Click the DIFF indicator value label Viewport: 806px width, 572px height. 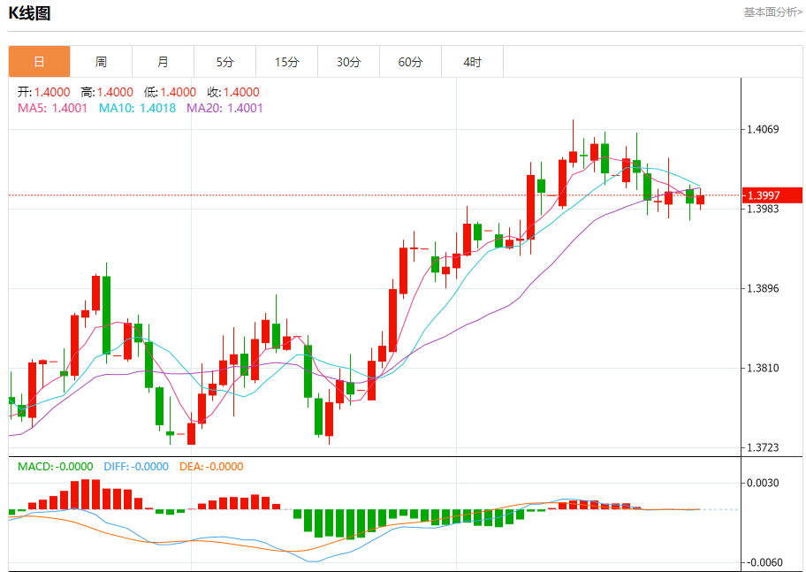[x=135, y=466]
